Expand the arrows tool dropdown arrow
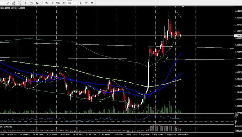This screenshot has height=137, width=242. pos(40,3)
